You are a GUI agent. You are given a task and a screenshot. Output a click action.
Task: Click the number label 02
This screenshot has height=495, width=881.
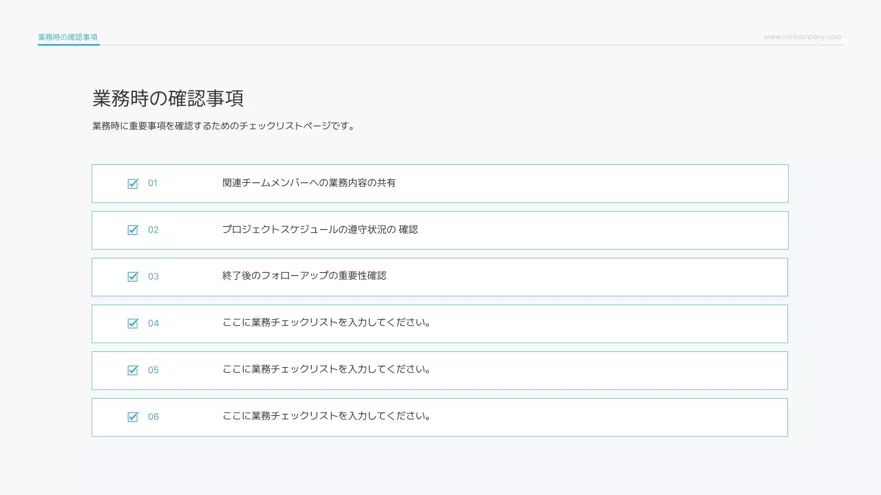[154, 230]
